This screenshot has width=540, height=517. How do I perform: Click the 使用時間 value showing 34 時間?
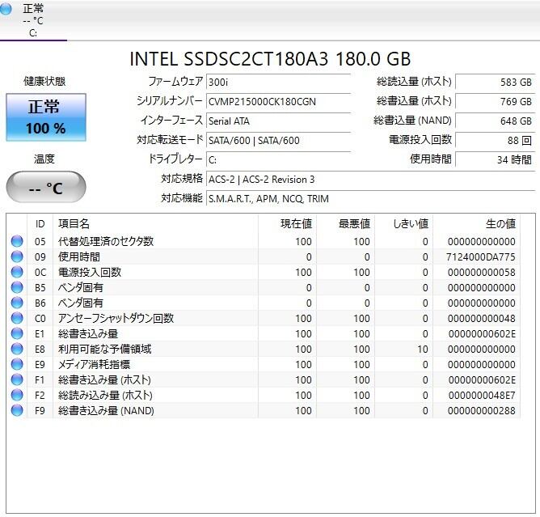click(x=495, y=159)
